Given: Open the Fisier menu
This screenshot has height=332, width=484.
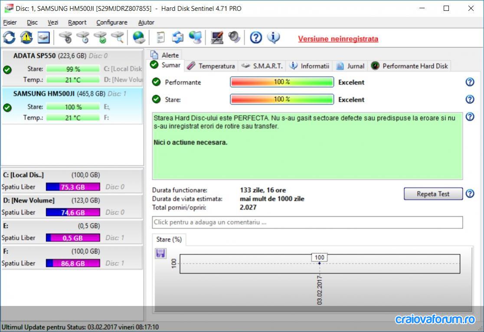Looking at the screenshot, I should (10, 22).
